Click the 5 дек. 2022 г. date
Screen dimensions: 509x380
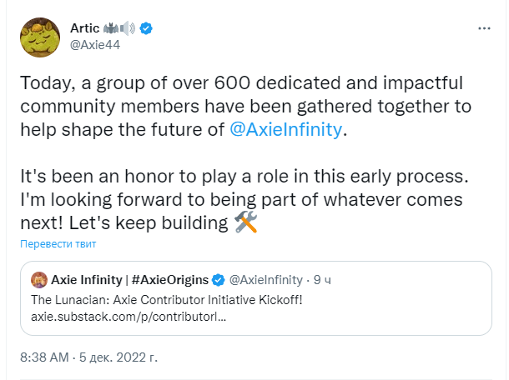(x=118, y=357)
